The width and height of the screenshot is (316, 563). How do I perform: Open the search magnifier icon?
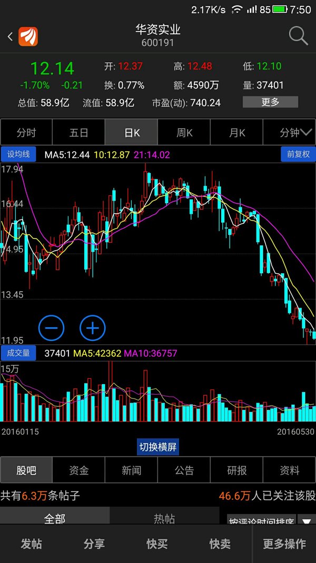pyautogui.click(x=298, y=36)
